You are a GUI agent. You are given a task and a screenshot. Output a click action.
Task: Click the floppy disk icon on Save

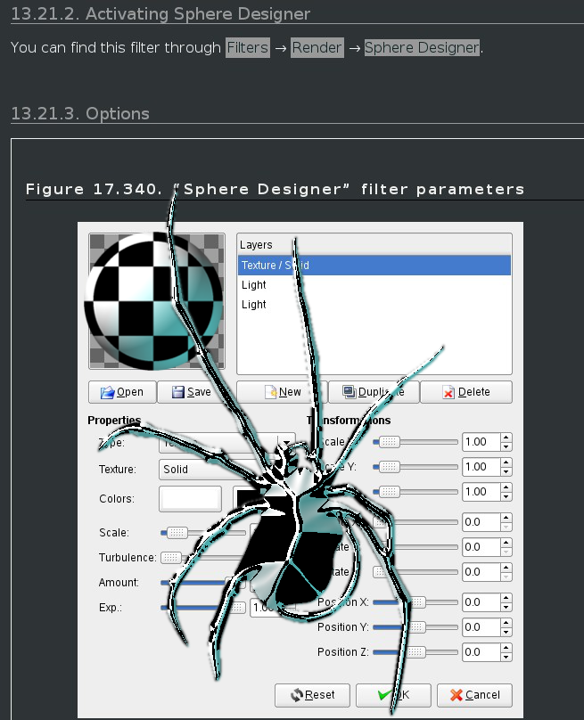177,392
